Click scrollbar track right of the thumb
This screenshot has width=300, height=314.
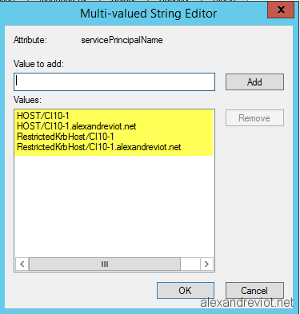click(x=190, y=264)
